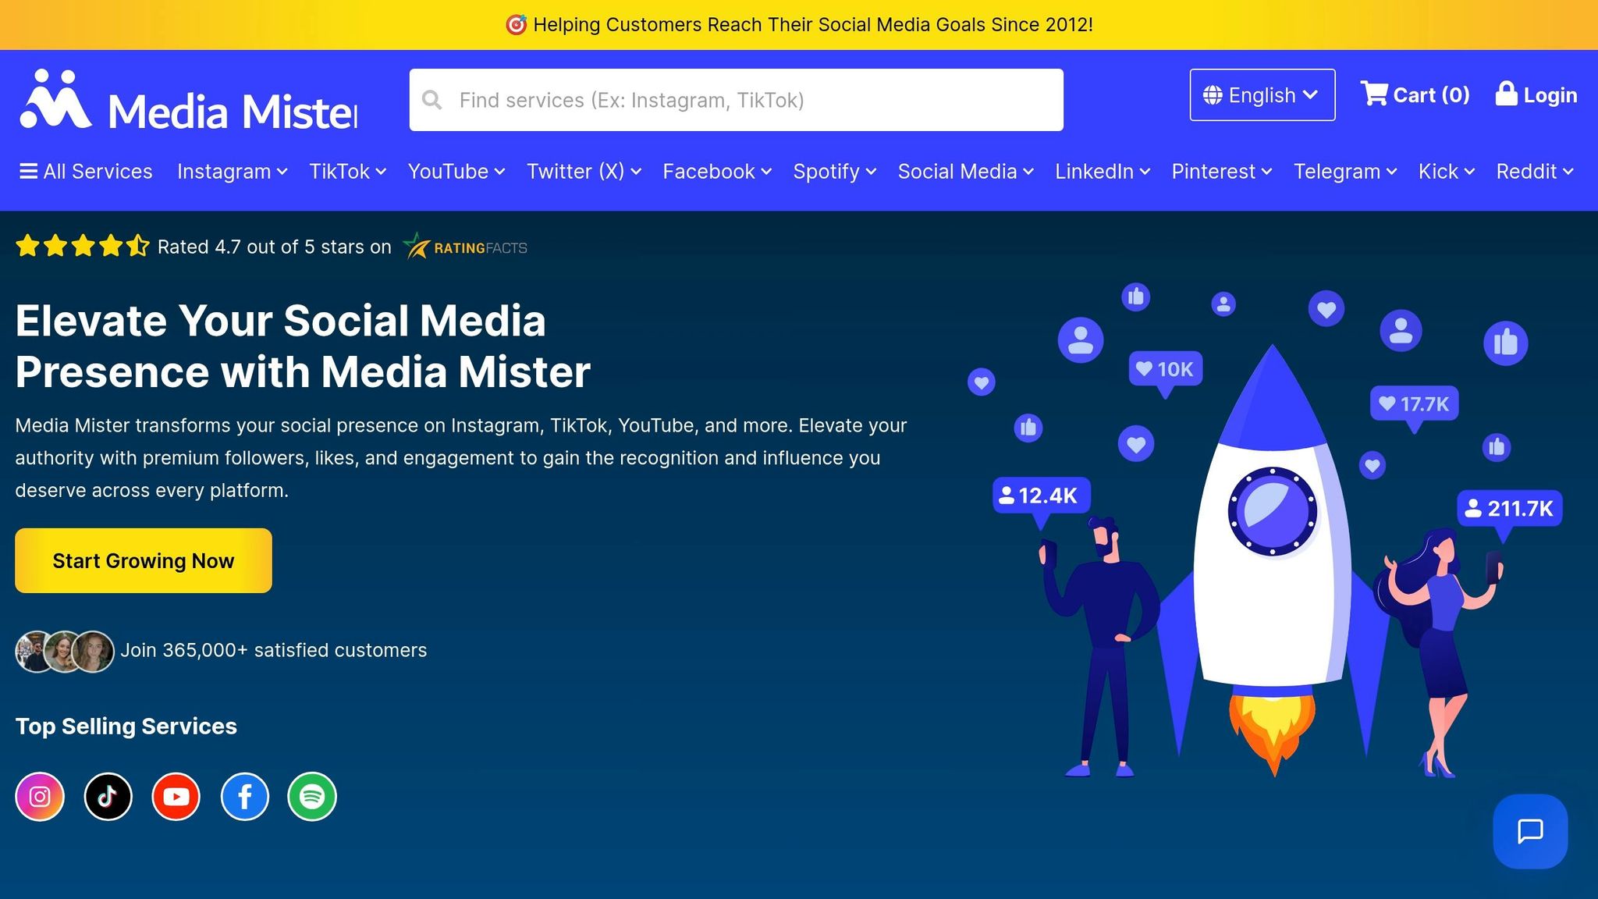Click the search magnifier icon

tap(432, 100)
